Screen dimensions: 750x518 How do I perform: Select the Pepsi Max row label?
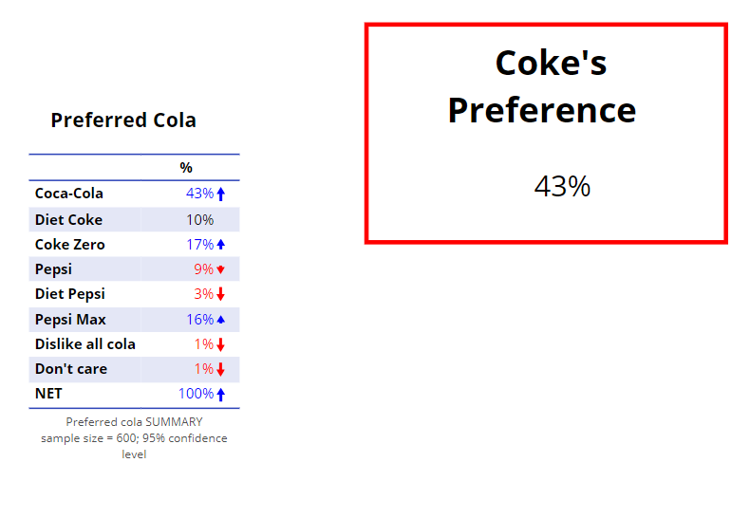pos(70,319)
